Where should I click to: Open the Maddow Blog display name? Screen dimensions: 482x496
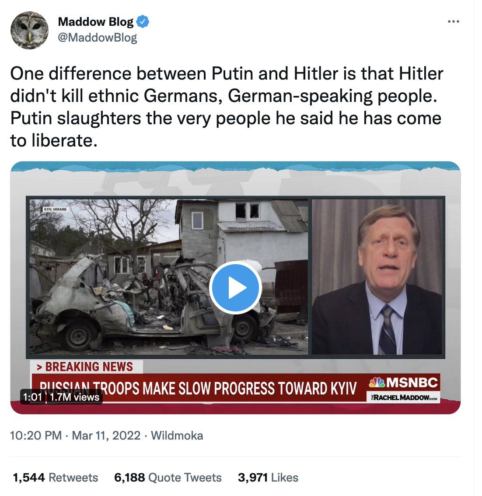(x=96, y=21)
